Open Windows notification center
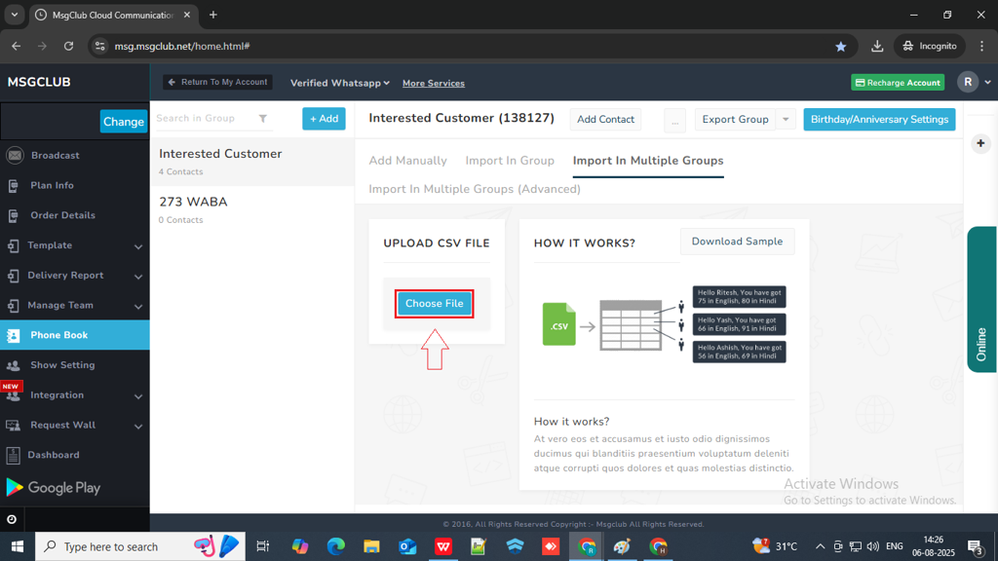 point(976,546)
